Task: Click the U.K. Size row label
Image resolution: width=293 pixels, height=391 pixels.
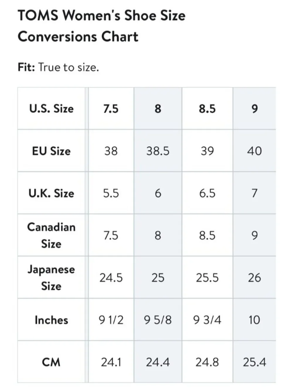Action: tap(51, 193)
